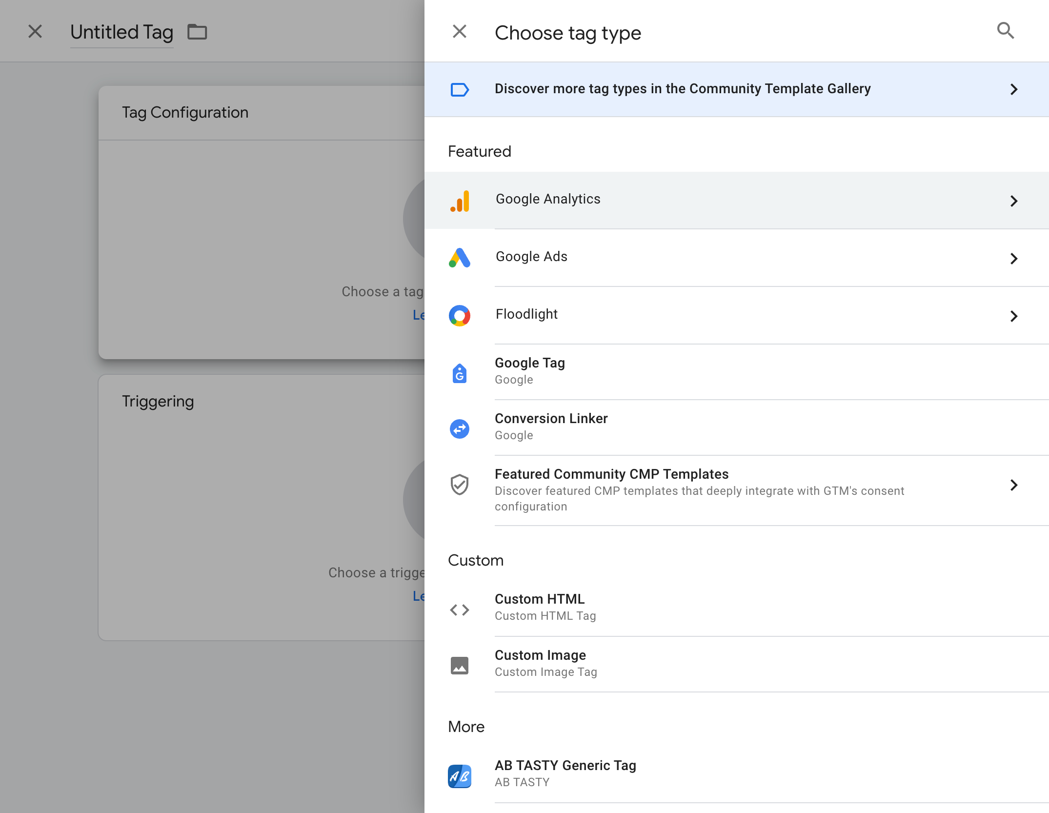Open Featured Community CMP Templates
The image size is (1049, 813).
click(737, 490)
